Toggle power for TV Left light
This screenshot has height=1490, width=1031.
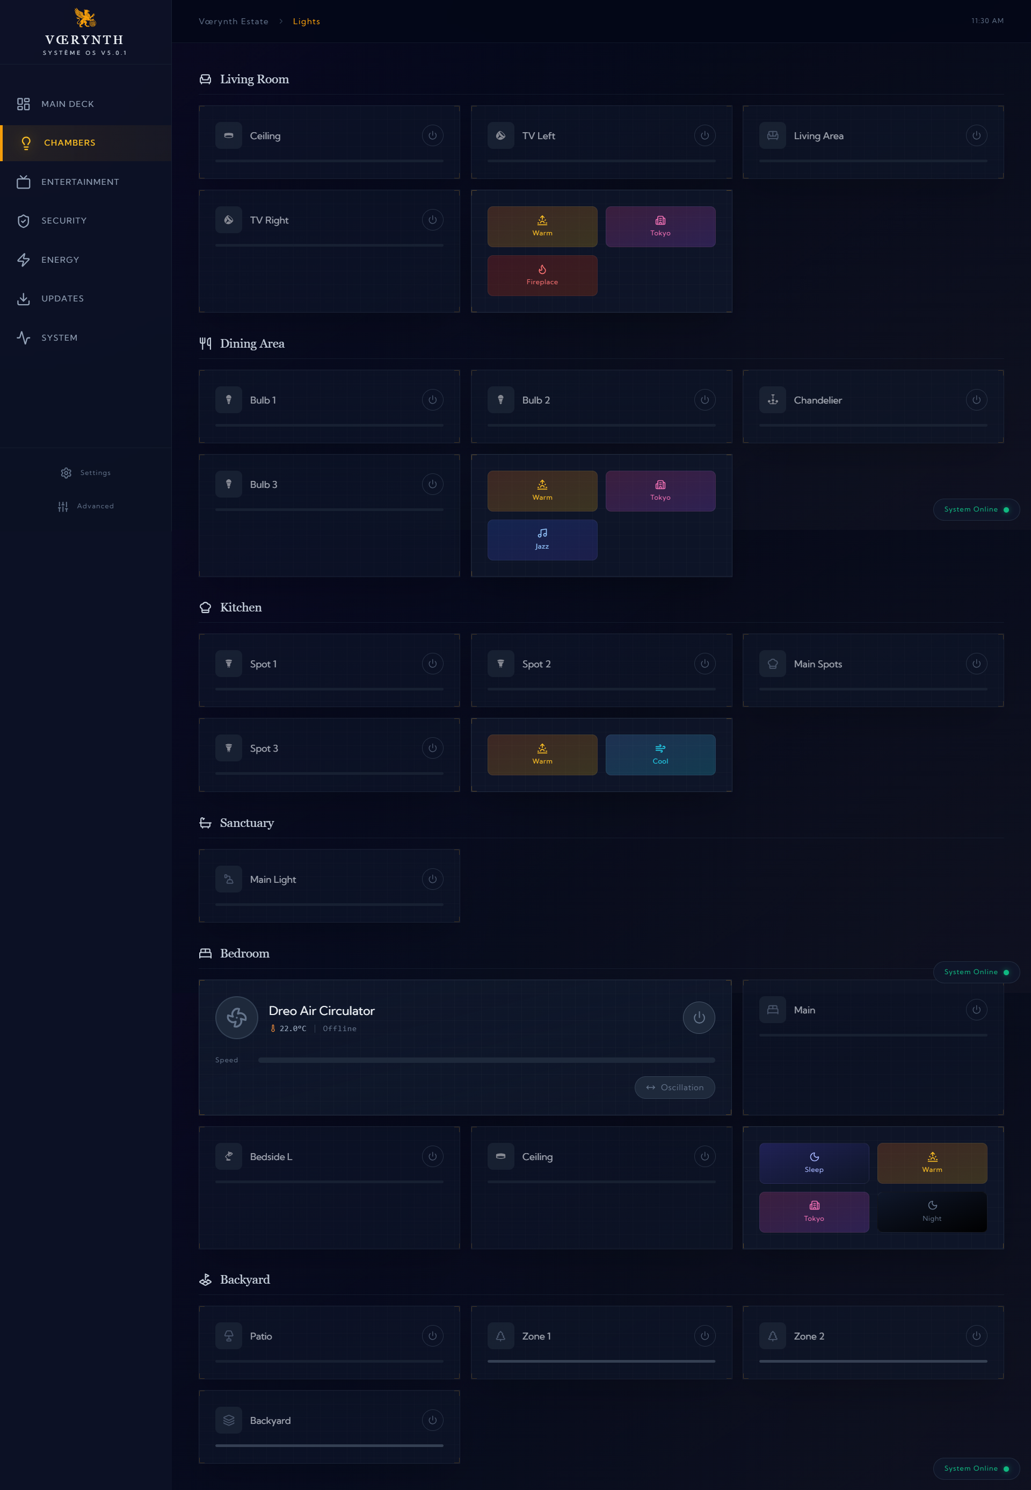point(705,136)
